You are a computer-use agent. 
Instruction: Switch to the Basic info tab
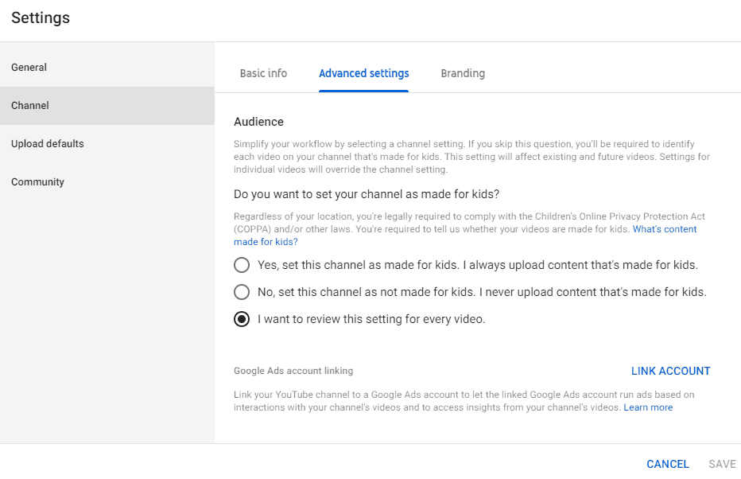click(x=263, y=74)
